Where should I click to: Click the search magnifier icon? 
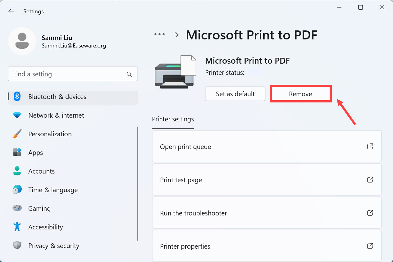pos(129,74)
